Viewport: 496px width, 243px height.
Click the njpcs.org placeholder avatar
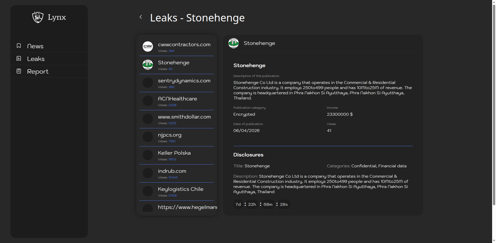tap(148, 137)
